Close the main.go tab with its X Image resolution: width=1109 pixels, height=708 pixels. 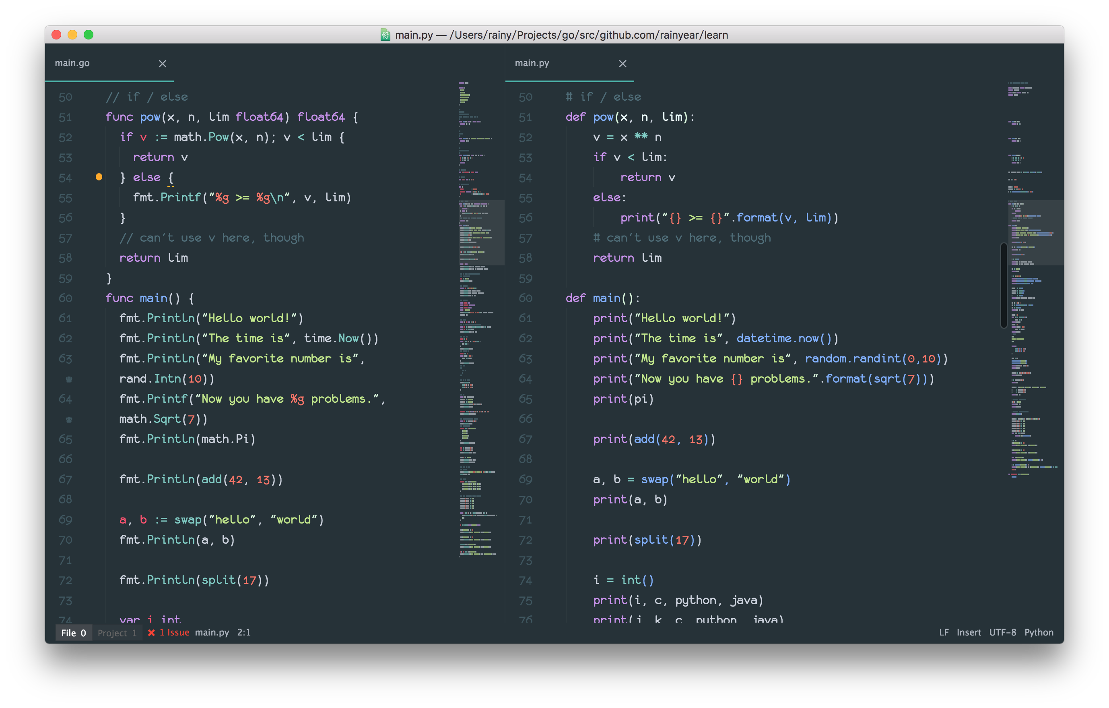point(162,64)
